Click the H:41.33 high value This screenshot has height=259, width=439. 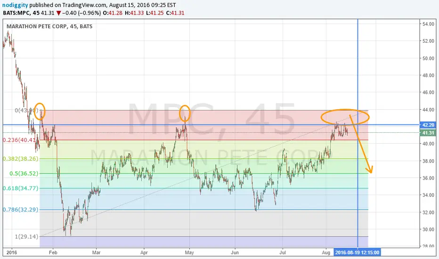tap(134, 13)
